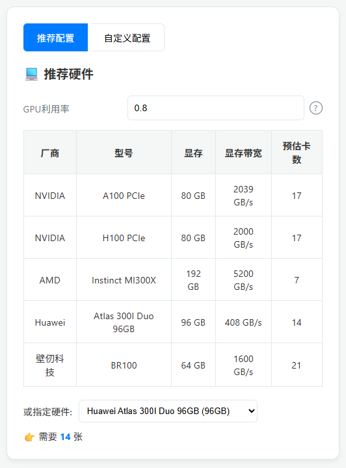Click the blue 14 card count text
346x468 pixels.
tap(66, 437)
